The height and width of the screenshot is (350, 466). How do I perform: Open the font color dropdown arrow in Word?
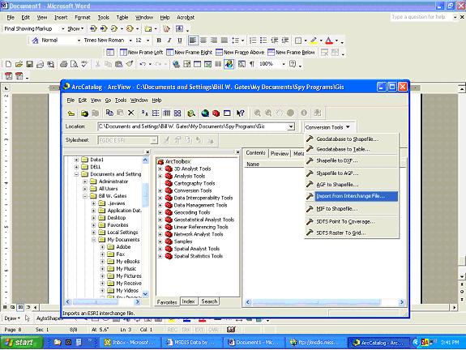coord(336,41)
